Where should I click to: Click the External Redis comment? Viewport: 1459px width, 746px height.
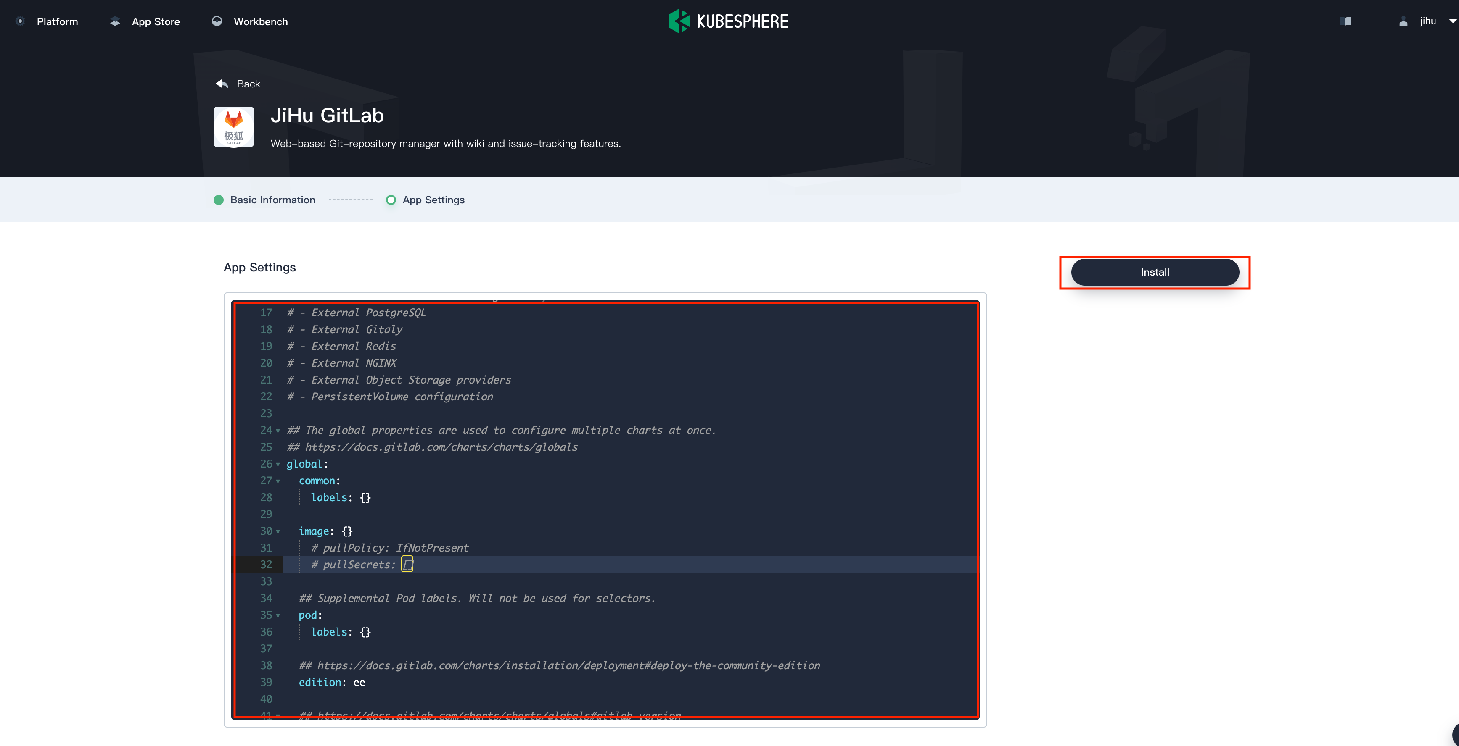341,346
